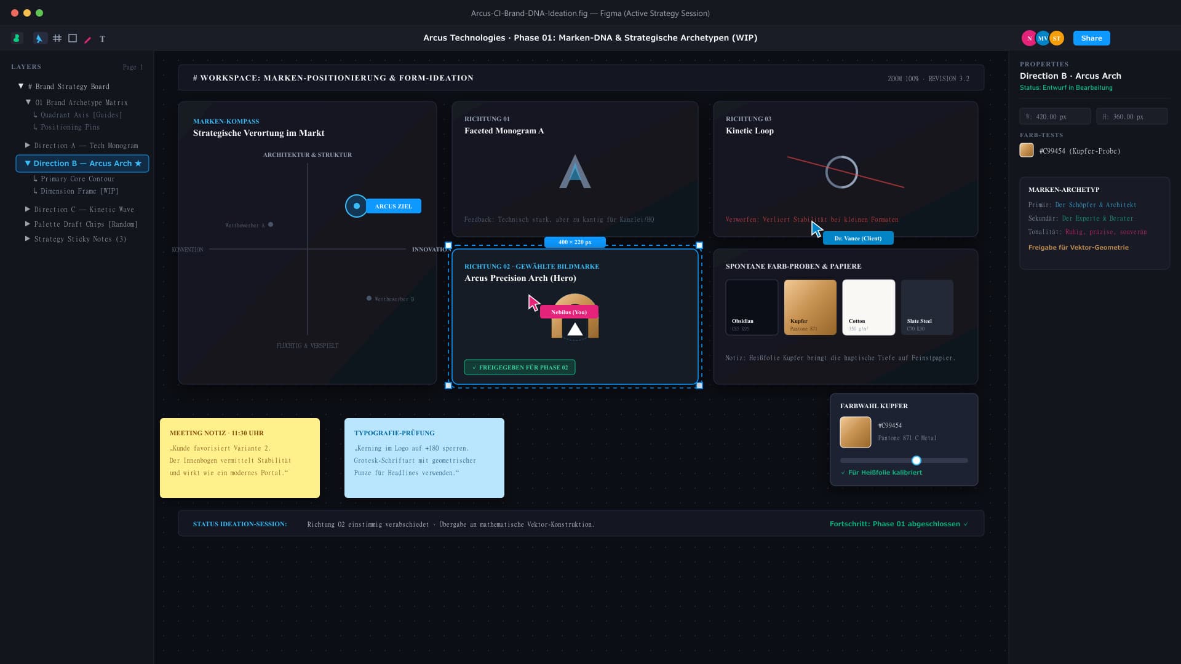Select the Rectangle shape tool
The image size is (1181, 664).
(x=73, y=38)
